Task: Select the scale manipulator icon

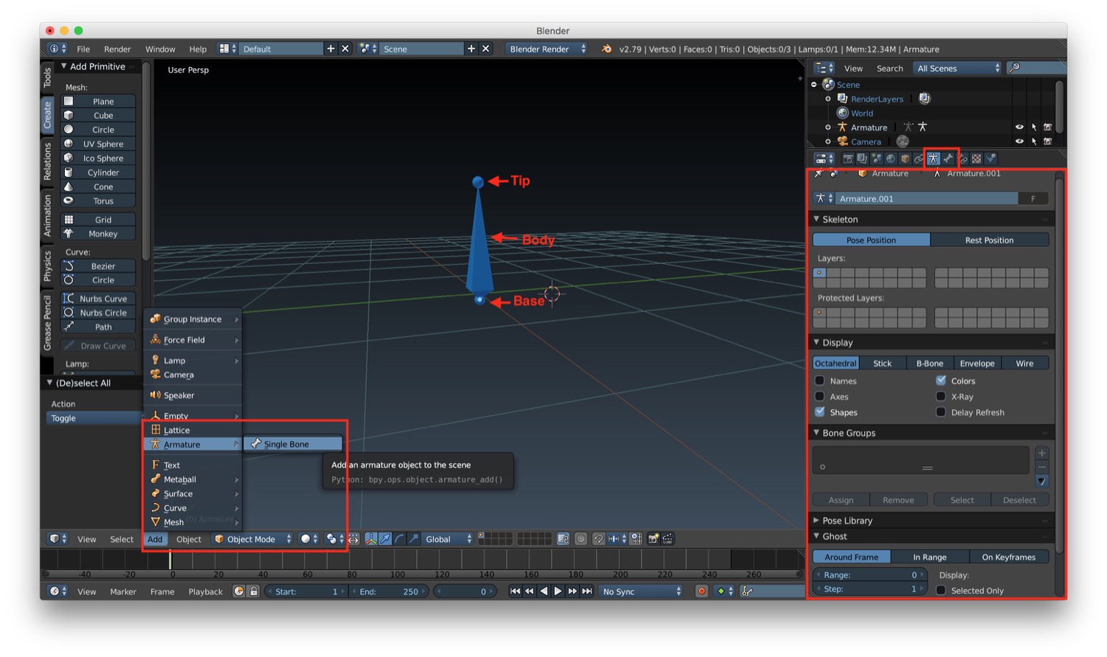Action: coord(414,539)
